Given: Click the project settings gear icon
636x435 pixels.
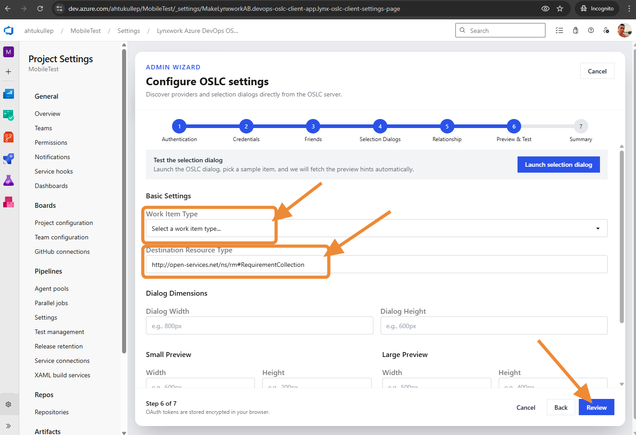Looking at the screenshot, I should coord(9,404).
